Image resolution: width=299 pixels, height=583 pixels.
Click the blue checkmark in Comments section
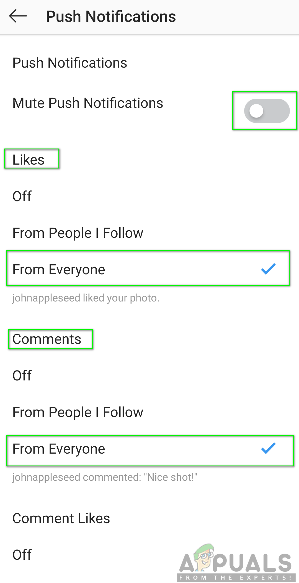click(268, 448)
